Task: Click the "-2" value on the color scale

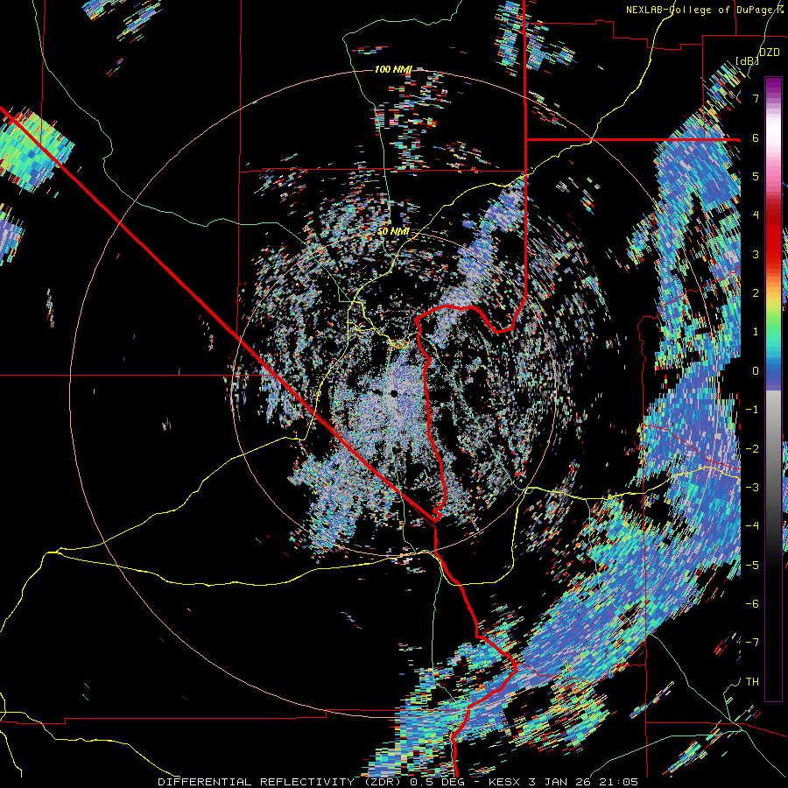Action: point(752,448)
